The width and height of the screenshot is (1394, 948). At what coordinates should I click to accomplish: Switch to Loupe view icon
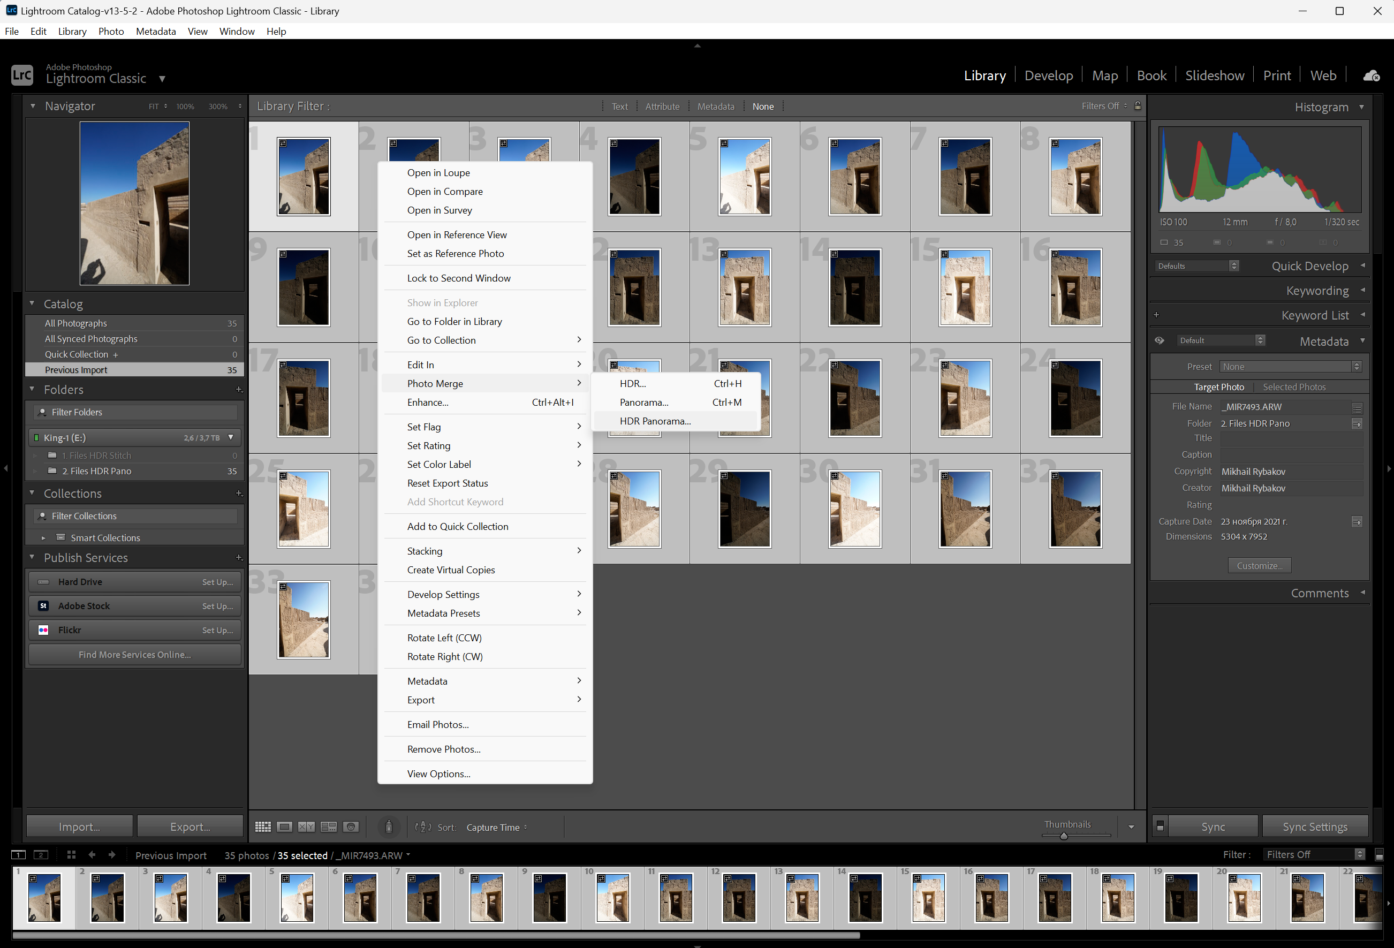click(285, 827)
